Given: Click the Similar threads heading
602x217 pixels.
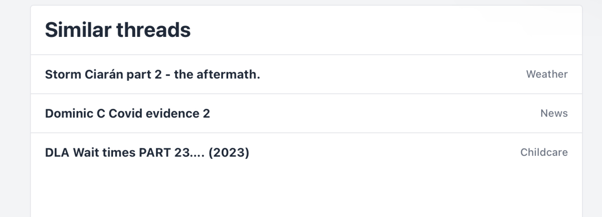Looking at the screenshot, I should tap(118, 30).
